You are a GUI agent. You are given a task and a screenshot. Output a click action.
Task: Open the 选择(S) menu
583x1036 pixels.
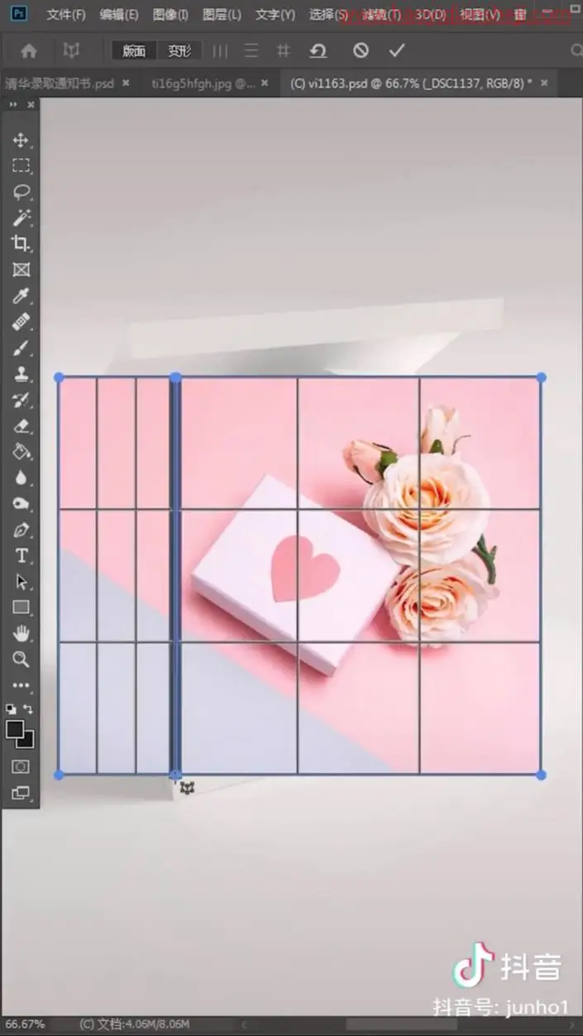point(328,15)
